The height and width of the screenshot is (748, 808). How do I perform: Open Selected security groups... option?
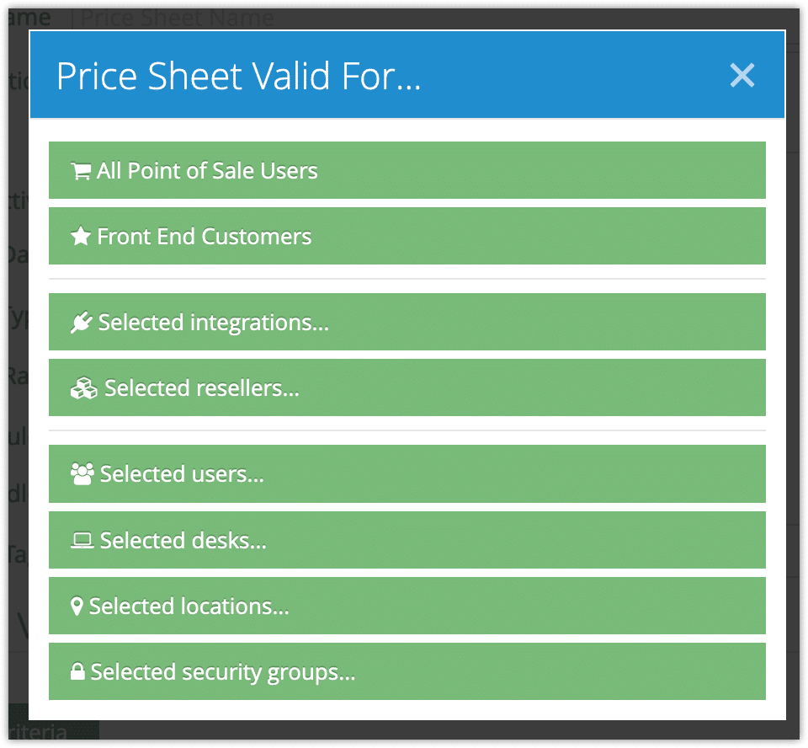pos(407,671)
